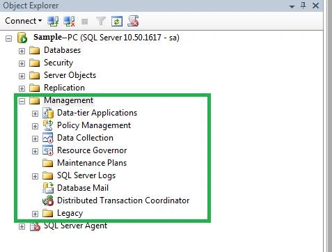Click the greyed-out Stop toolbar icon
Viewport: 332px width, 252px height.
point(85,22)
